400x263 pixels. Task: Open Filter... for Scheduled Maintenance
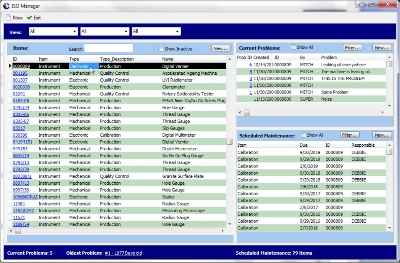click(x=350, y=135)
